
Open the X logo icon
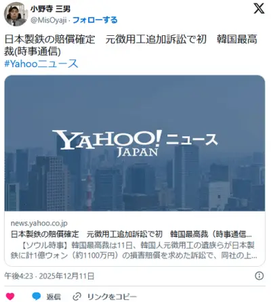tap(259, 9)
